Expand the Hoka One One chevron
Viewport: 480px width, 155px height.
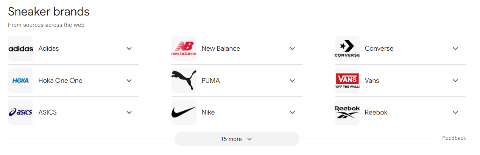pos(129,81)
